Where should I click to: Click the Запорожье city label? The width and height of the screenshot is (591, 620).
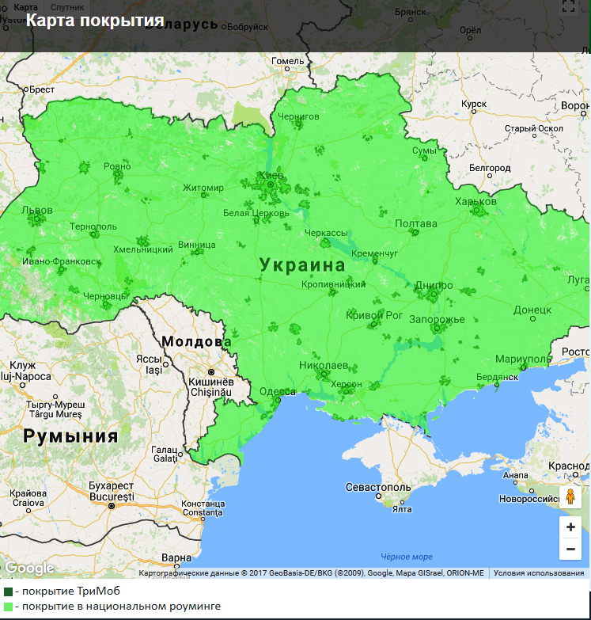click(x=437, y=319)
